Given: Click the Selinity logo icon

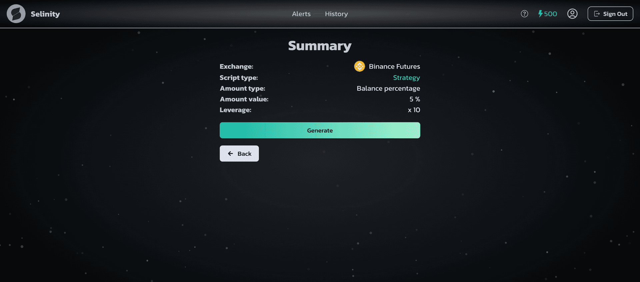Looking at the screenshot, I should 16,14.
